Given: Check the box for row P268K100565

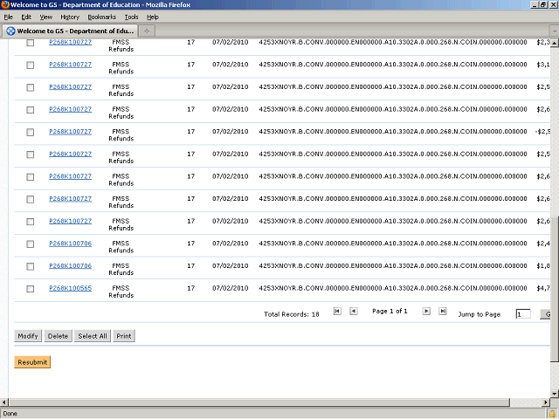Looking at the screenshot, I should click(31, 288).
